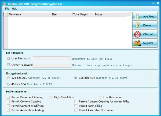Image resolution: width=161 pixels, height=116 pixels.
Task: Click the Clear All button label
Action: point(148,34)
